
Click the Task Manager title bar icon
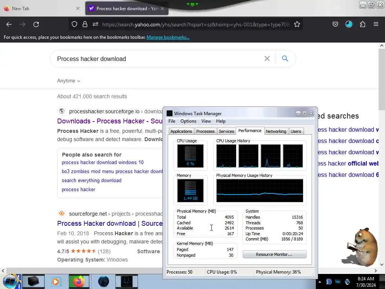170,113
